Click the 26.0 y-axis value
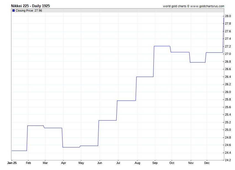 pyautogui.click(x=228, y=92)
